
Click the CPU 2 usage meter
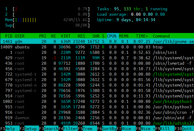pos(48,14)
